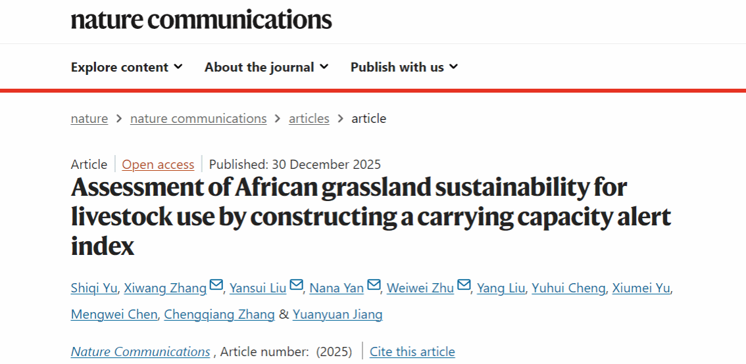Click envelope icon after Weiwei Zhu
The image size is (746, 364).
click(464, 286)
